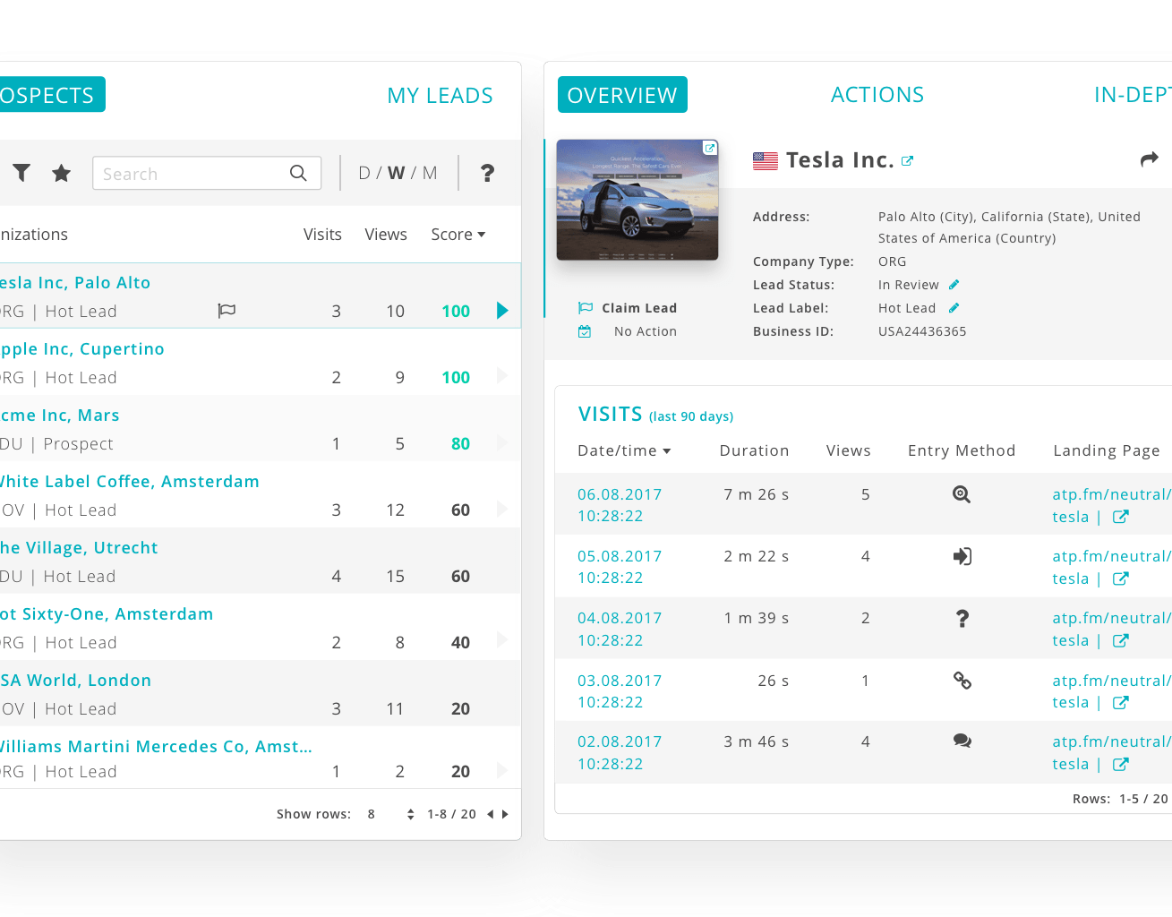Click unknown entry question icon for 04.08.2017
The height and width of the screenshot is (917, 1172).
(962, 618)
